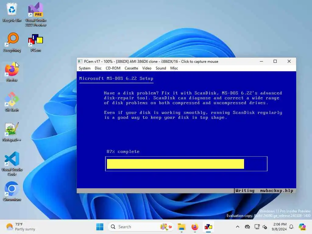312x234 pixels.
Task: Select the Chromium desktop icon
Action: [x=12, y=191]
